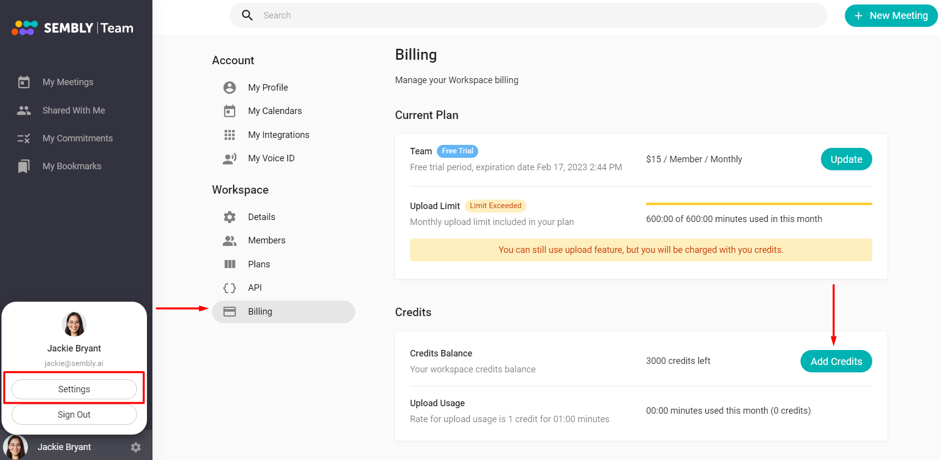This screenshot has width=941, height=460.
Task: Click the workspace Details gear icon
Action: [x=230, y=217]
